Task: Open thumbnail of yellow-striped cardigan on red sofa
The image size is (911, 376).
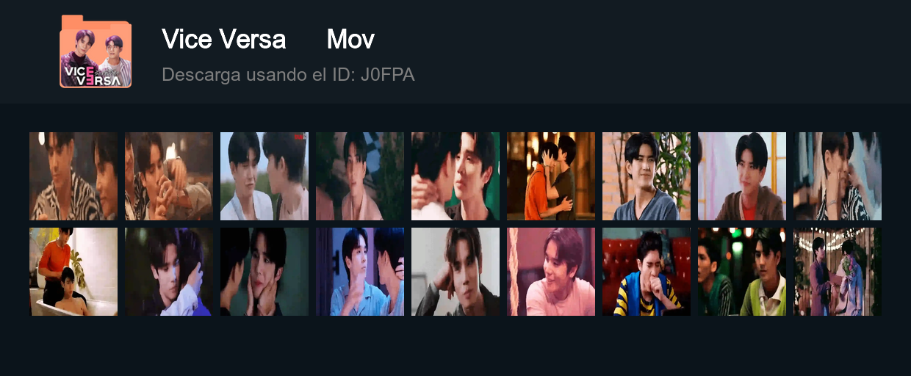Action: 647,272
